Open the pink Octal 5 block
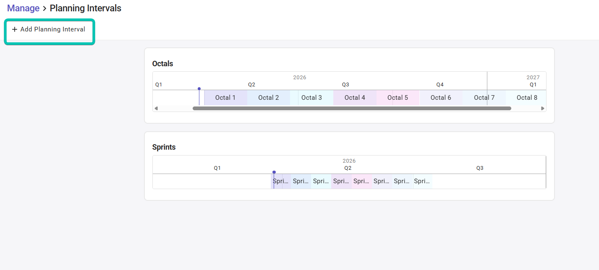 coord(398,98)
